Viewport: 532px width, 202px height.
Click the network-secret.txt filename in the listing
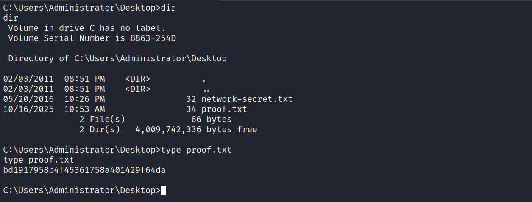tap(247, 99)
